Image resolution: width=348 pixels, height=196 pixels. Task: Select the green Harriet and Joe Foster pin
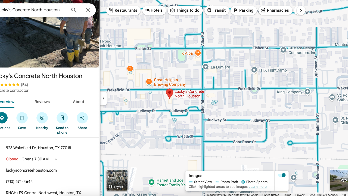point(151,182)
